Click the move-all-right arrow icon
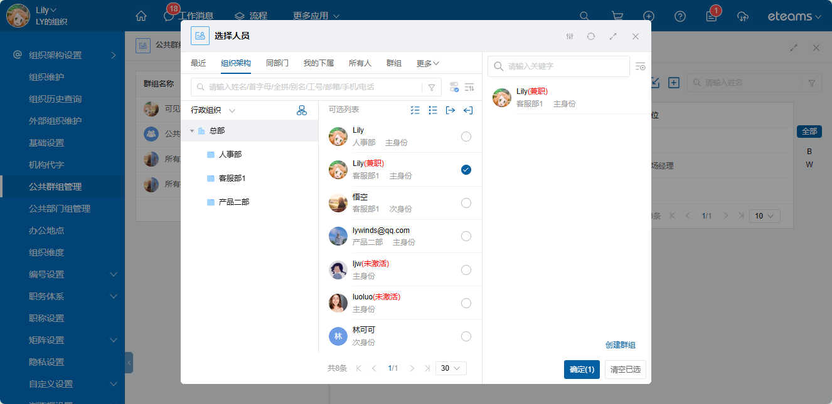Screen dimensions: 832x404 point(450,110)
